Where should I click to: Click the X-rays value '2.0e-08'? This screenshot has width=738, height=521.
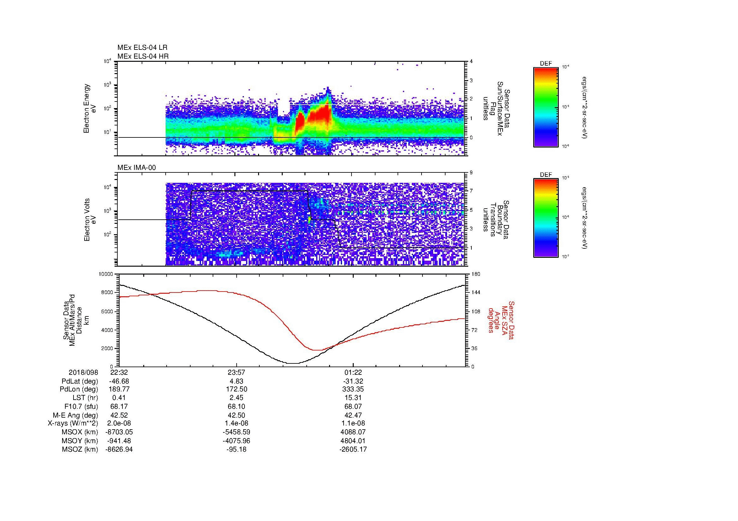[119, 423]
